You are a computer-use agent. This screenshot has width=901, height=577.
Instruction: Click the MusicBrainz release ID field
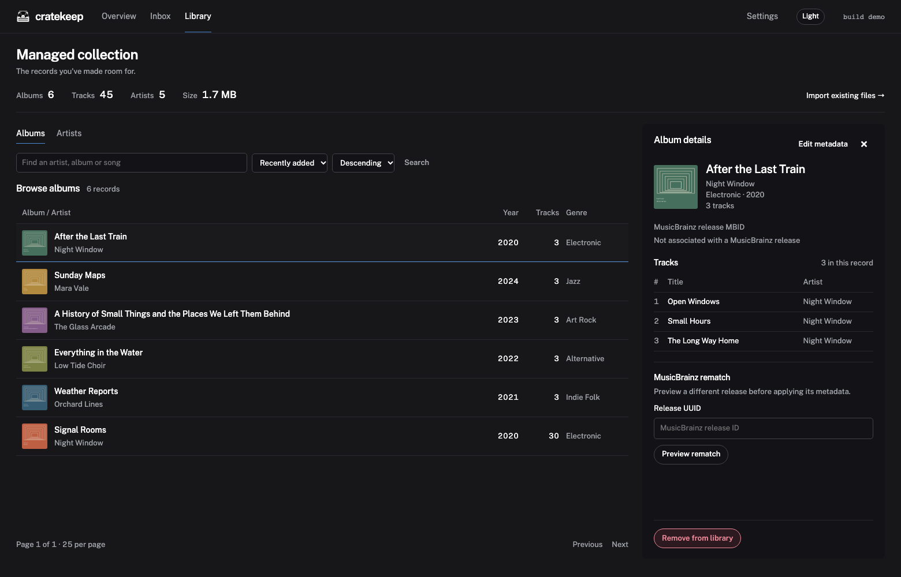[x=763, y=428]
